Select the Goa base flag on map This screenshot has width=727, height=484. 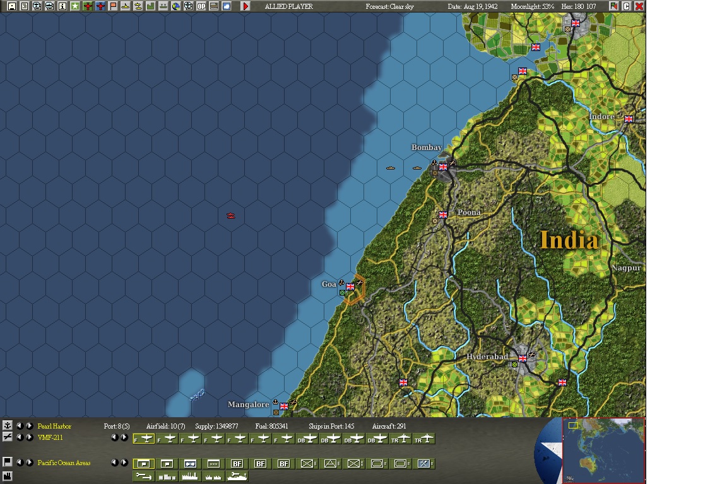(x=350, y=287)
